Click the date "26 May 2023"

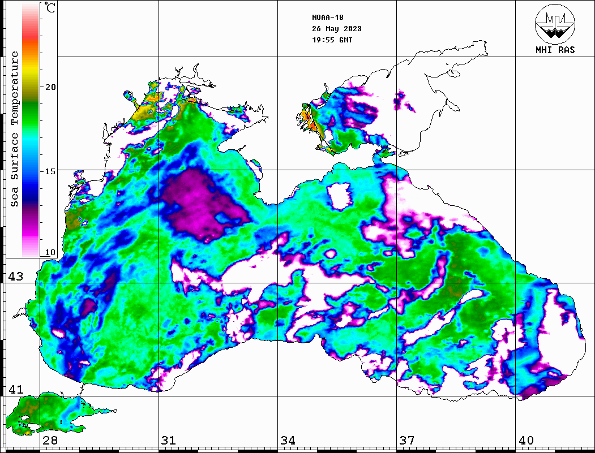coord(337,29)
